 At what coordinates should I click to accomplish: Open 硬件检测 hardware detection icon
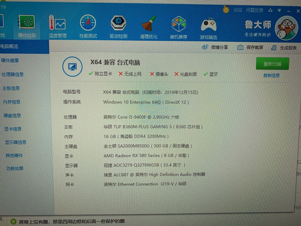(x=27, y=22)
